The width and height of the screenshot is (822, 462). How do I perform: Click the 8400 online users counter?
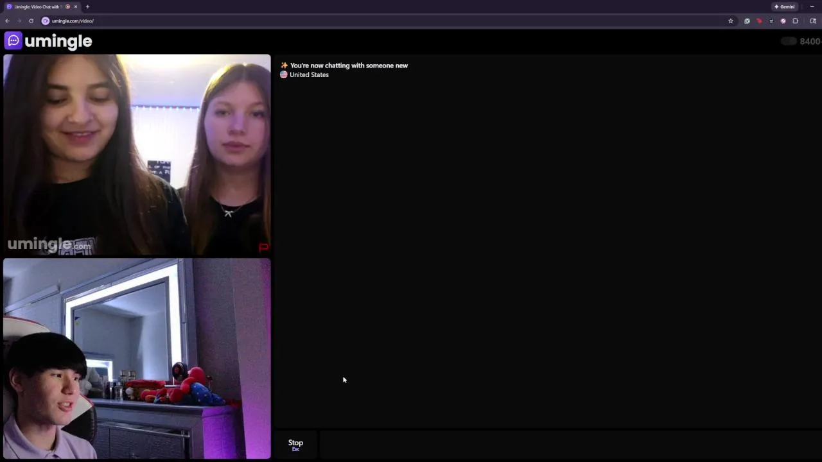click(810, 41)
